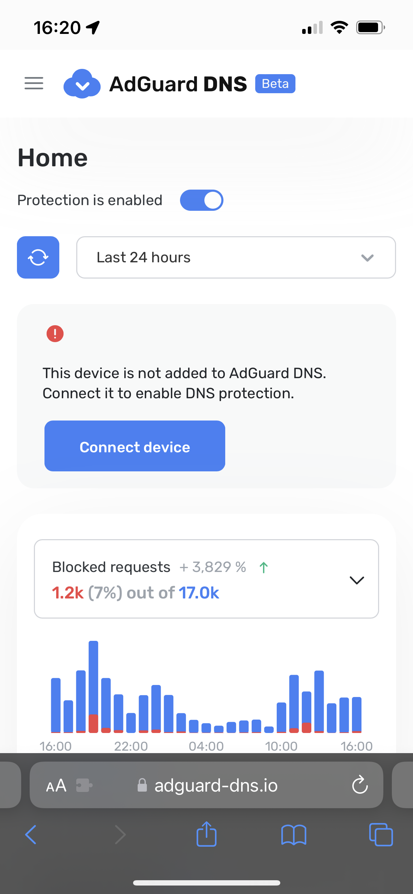The height and width of the screenshot is (894, 413).
Task: Select the tallest bar in the requests chart
Action: [x=93, y=689]
